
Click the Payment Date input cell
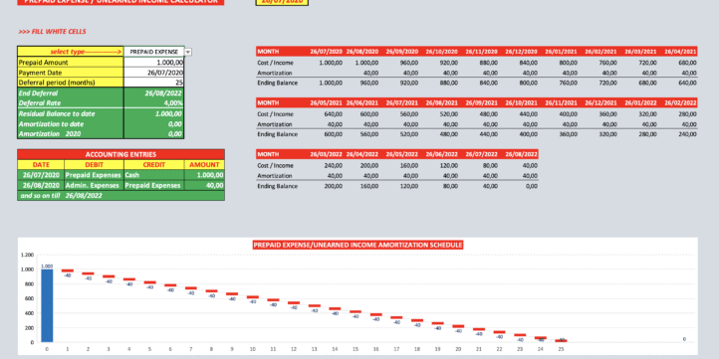153,73
